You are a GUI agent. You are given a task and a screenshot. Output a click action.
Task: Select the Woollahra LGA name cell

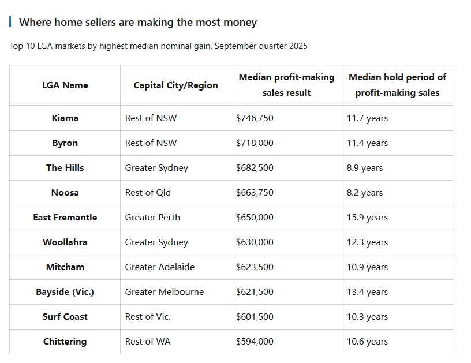pos(65,242)
